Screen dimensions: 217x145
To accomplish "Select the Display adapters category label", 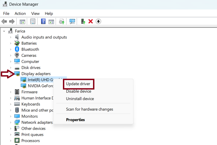I will (36, 74).
